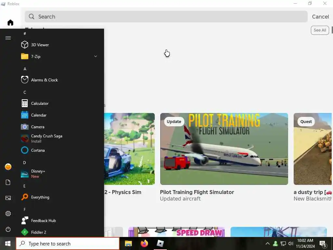Select the letter E section header
The width and height of the screenshot is (333, 250).
tap(24, 186)
